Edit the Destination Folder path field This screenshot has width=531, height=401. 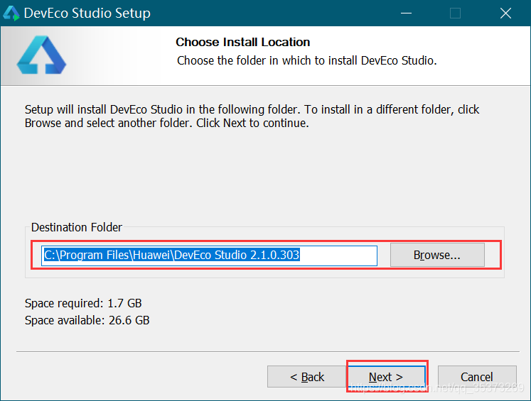pyautogui.click(x=209, y=256)
